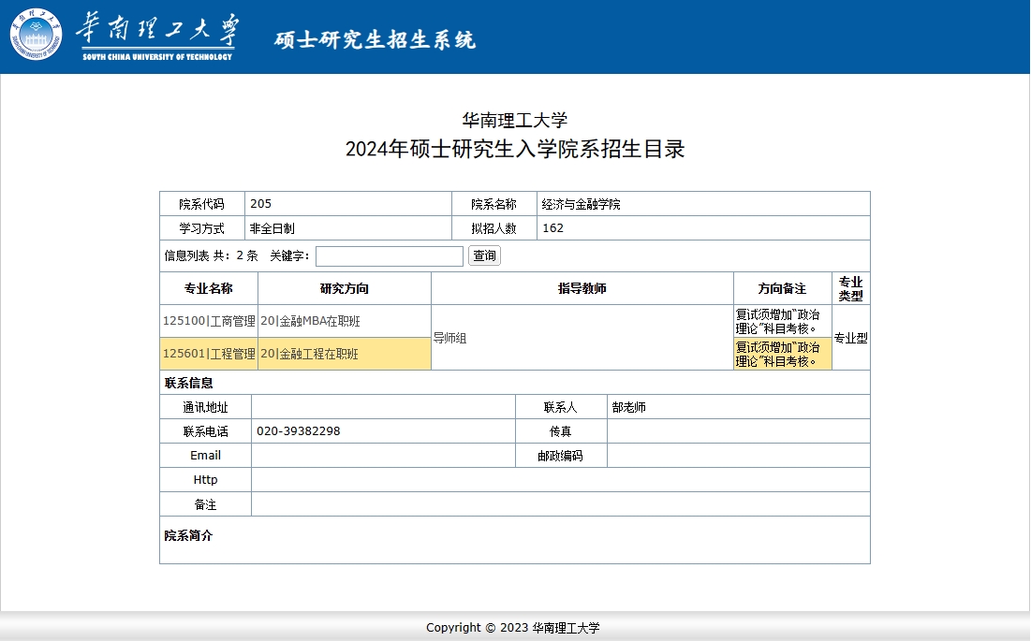
Task: Click the 硕士研究生招生系统 header title
Action: (x=375, y=39)
